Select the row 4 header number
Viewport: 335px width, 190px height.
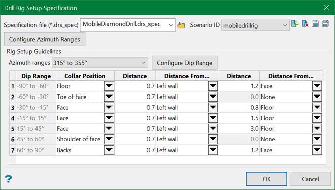(13, 118)
